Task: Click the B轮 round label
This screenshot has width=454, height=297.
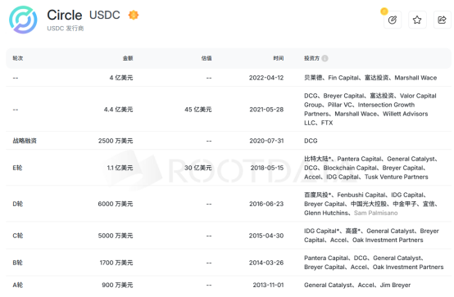Action: coord(17,263)
